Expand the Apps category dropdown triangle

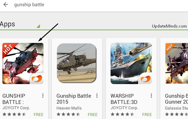38,26
